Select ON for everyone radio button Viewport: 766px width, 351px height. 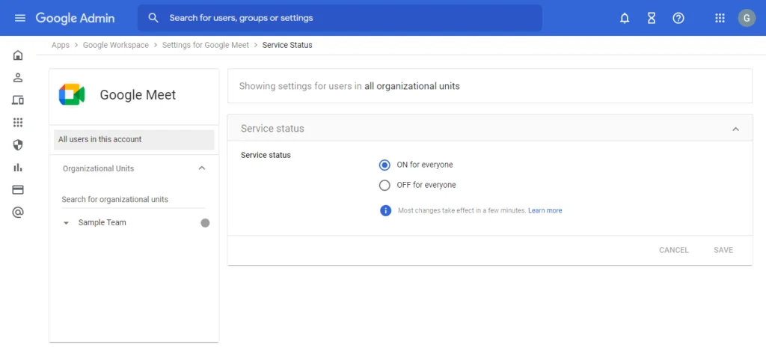384,165
